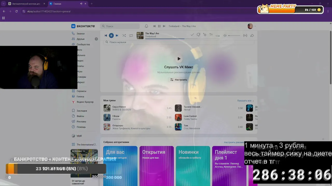332x186 pixels.
Task: Click Показать все for Мои треки
Action: pos(245,101)
